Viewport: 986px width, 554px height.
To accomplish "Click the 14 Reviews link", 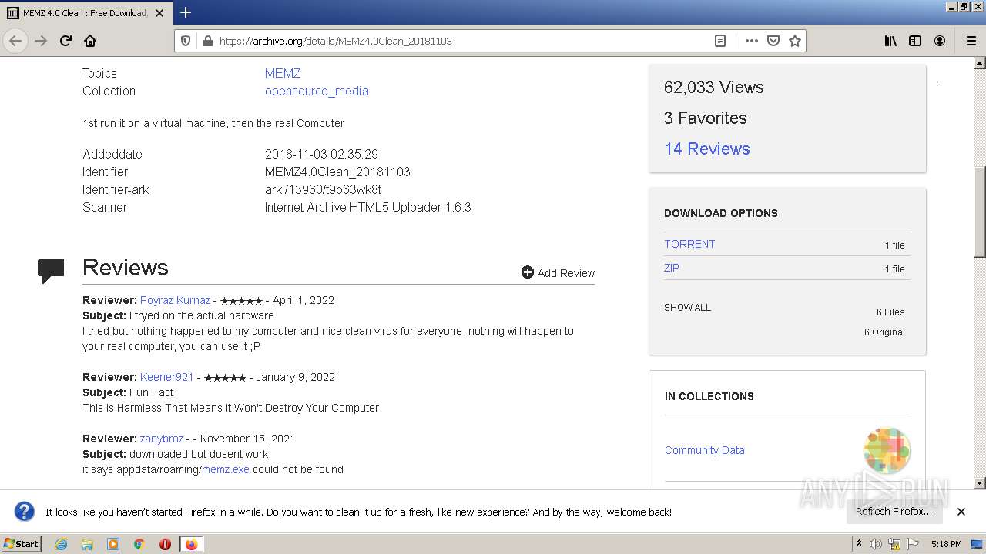I will pyautogui.click(x=707, y=149).
